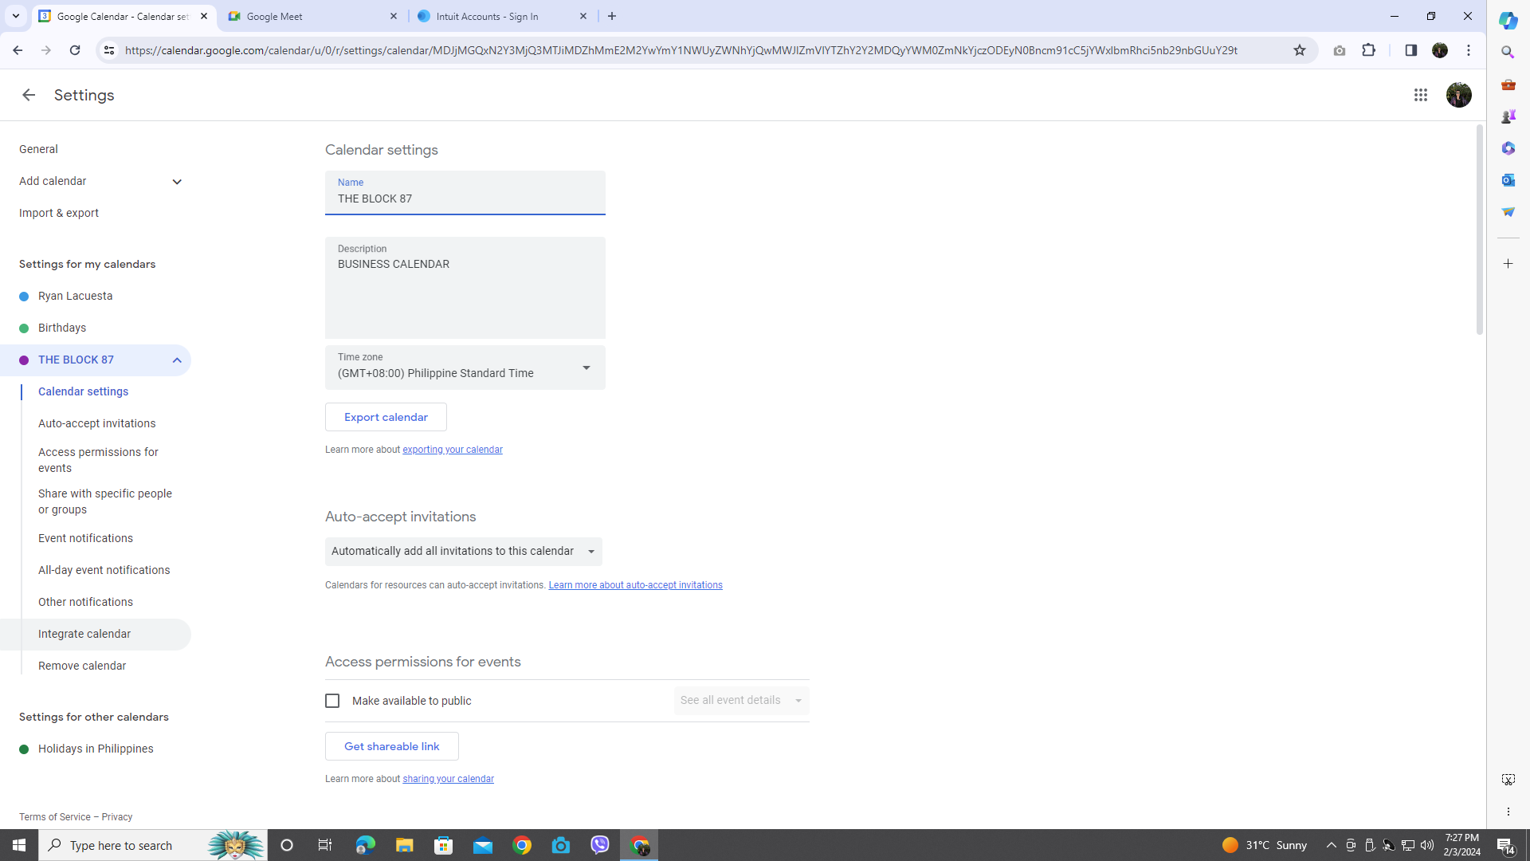Select Integrate calendar in the sidebar
Image resolution: width=1530 pixels, height=861 pixels.
click(x=84, y=634)
